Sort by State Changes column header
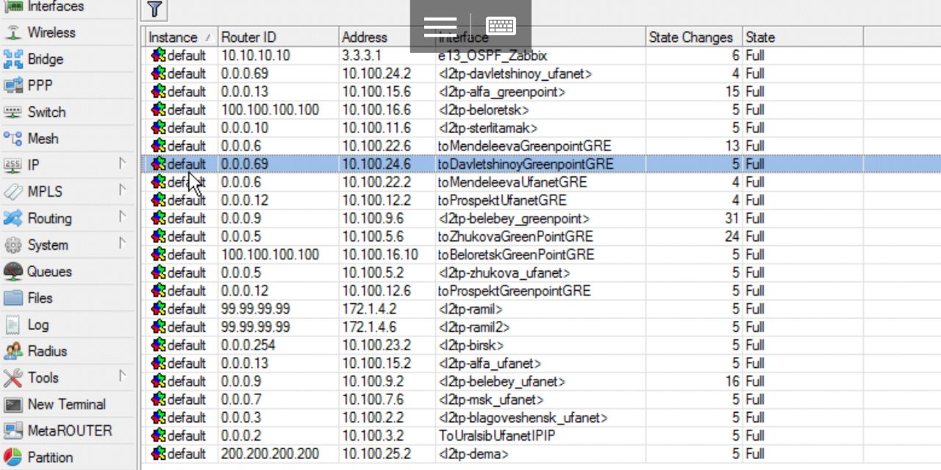Screen dimensions: 941x470 tap(693, 37)
